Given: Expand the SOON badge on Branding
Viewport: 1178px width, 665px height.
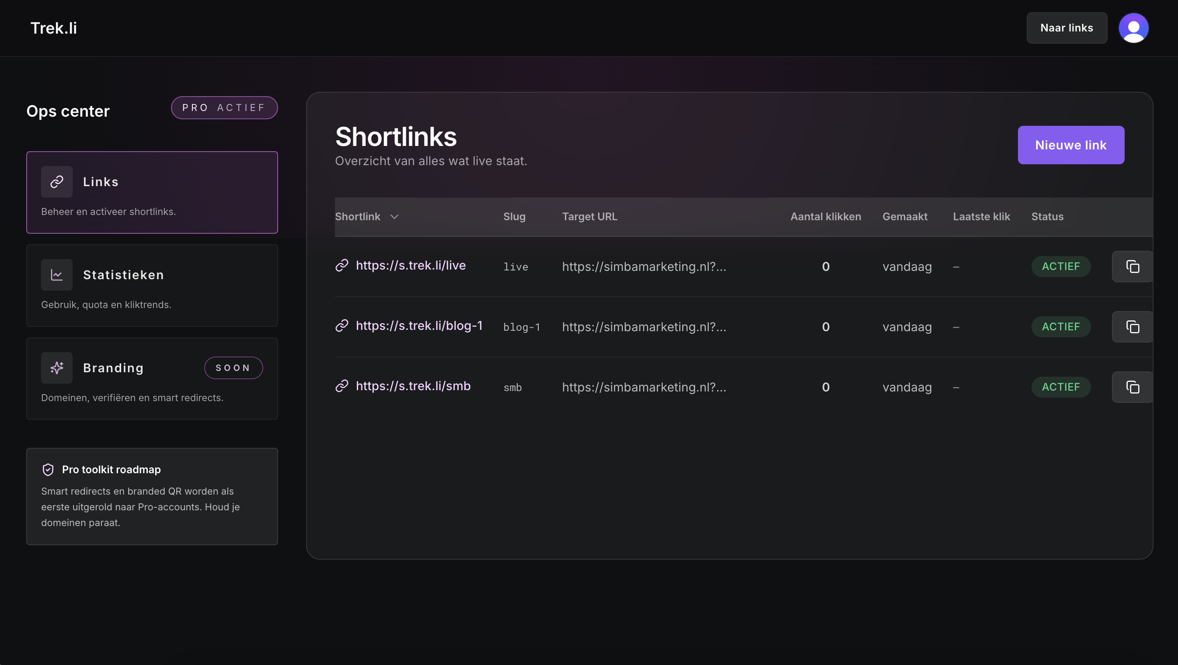Looking at the screenshot, I should tap(233, 367).
